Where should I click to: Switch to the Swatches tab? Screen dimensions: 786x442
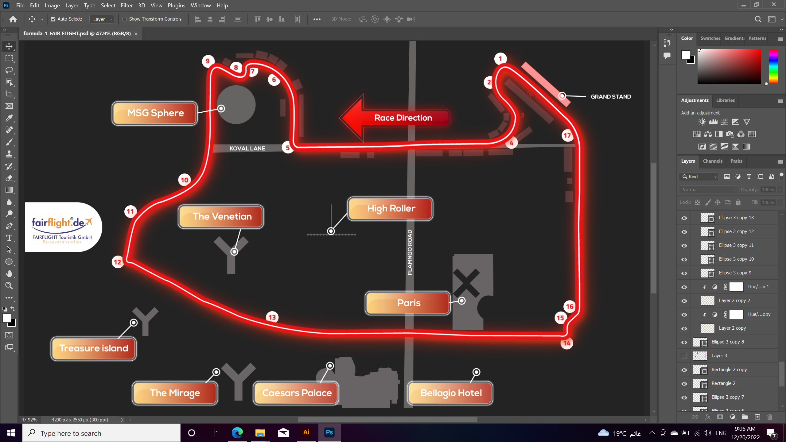click(710, 38)
